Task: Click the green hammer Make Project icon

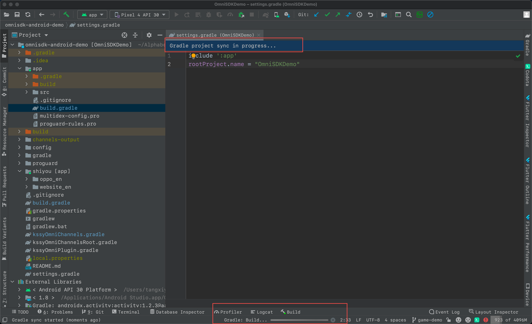Action: [66, 15]
